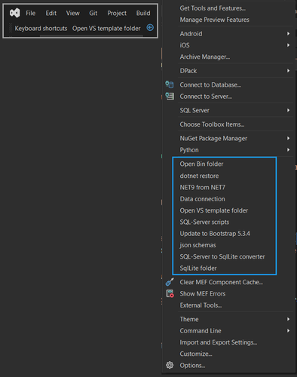The width and height of the screenshot is (297, 377).
Task: Select Customize menu entry
Action: pyautogui.click(x=196, y=354)
